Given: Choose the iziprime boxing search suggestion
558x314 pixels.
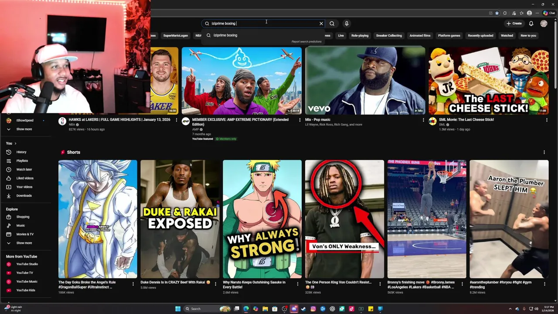Looking at the screenshot, I should pos(263,35).
